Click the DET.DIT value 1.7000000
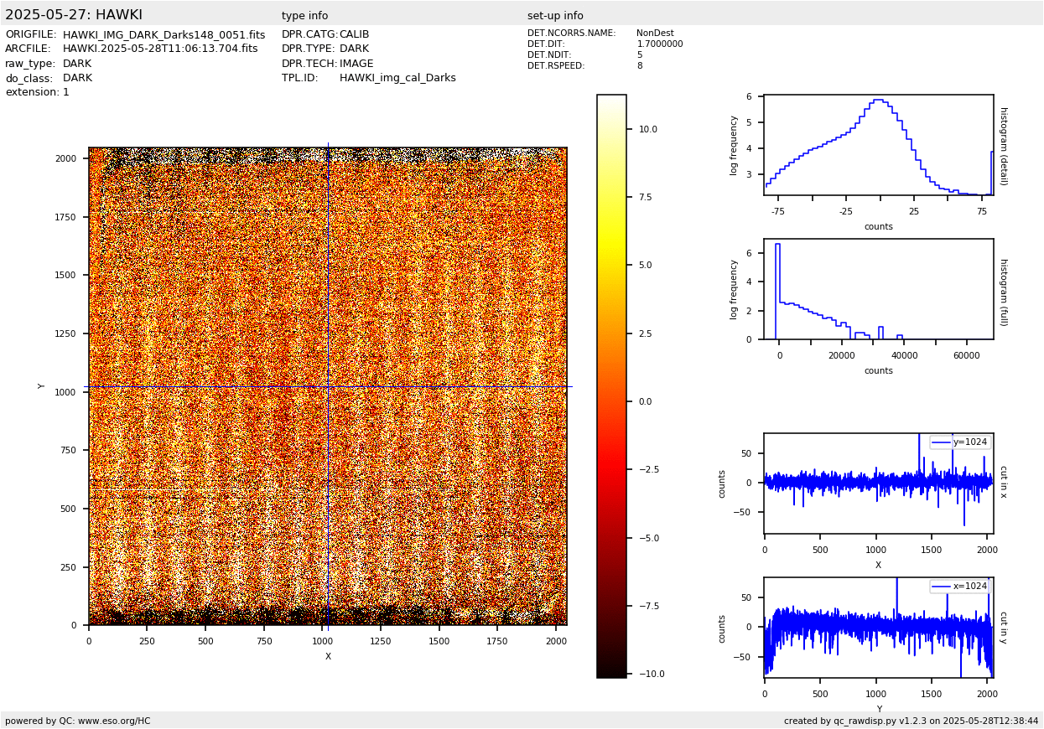The height and width of the screenshot is (729, 1044). click(x=659, y=44)
